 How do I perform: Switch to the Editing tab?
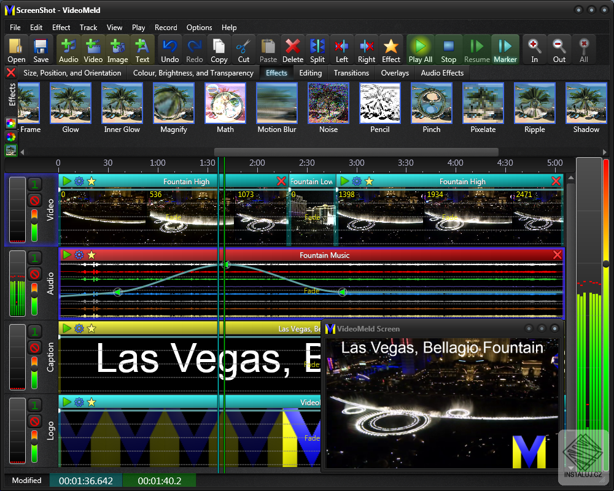311,73
